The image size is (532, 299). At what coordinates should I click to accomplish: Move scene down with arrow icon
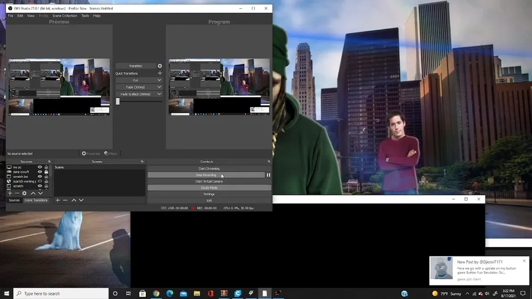click(x=81, y=200)
